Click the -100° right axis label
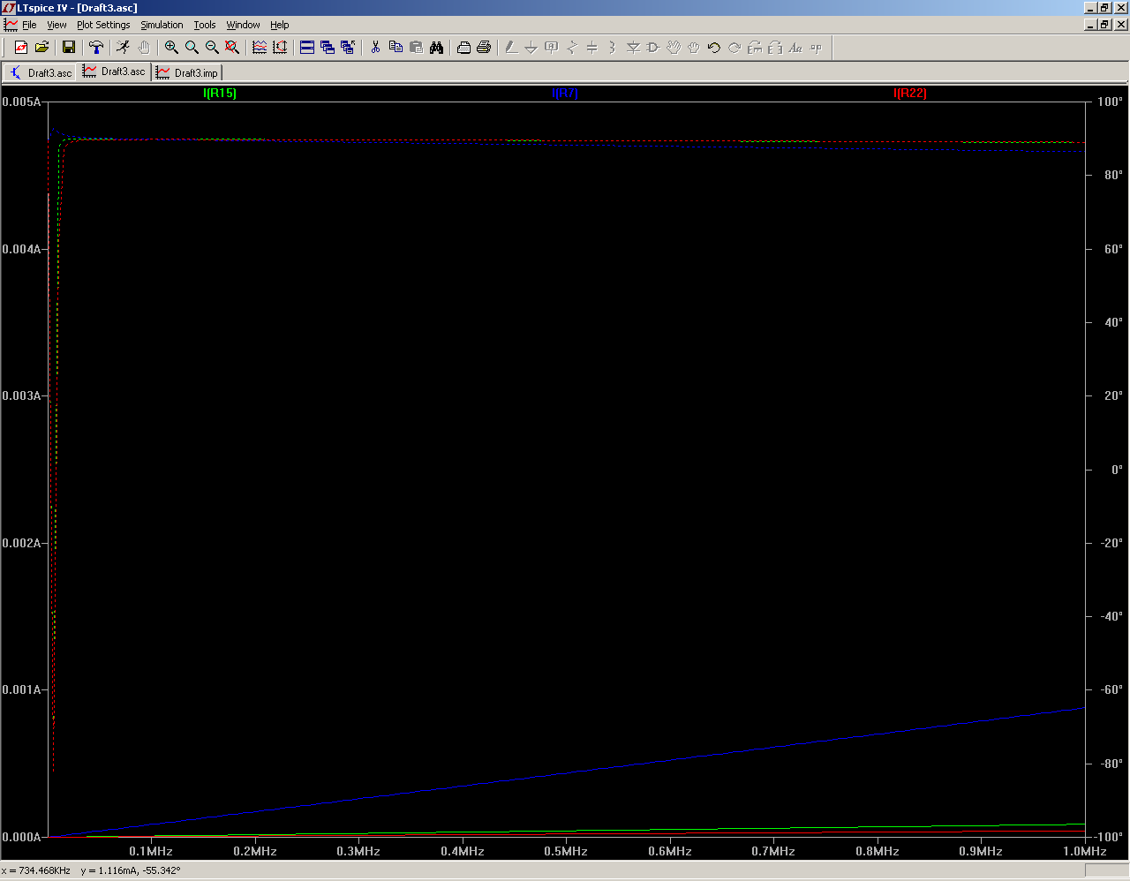The height and width of the screenshot is (881, 1130). (1107, 837)
